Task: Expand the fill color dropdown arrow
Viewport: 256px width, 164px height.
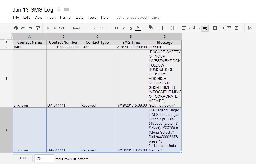Action: (156, 28)
